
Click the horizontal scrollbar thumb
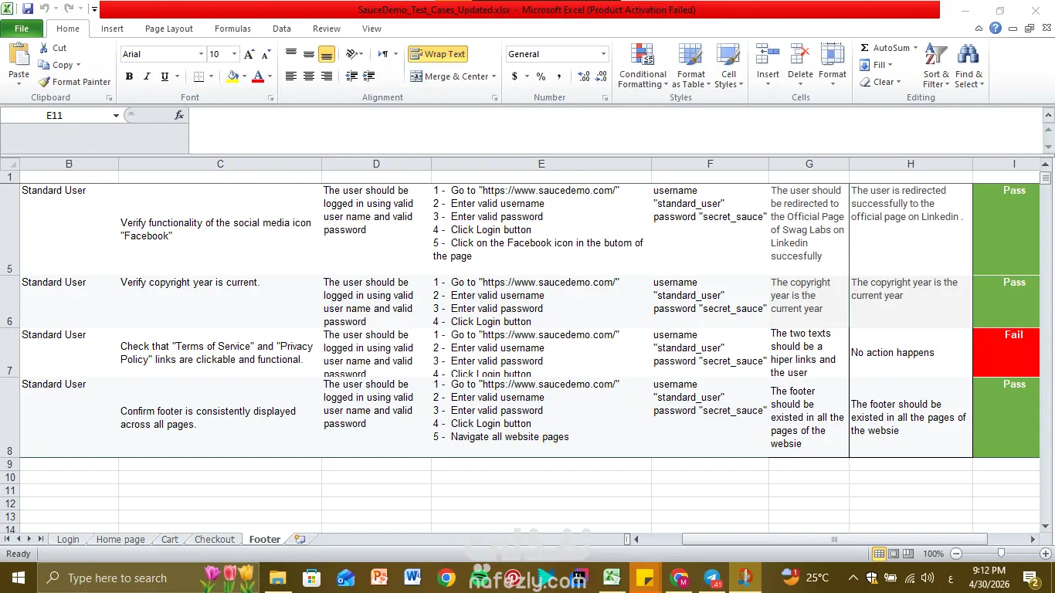(x=834, y=539)
